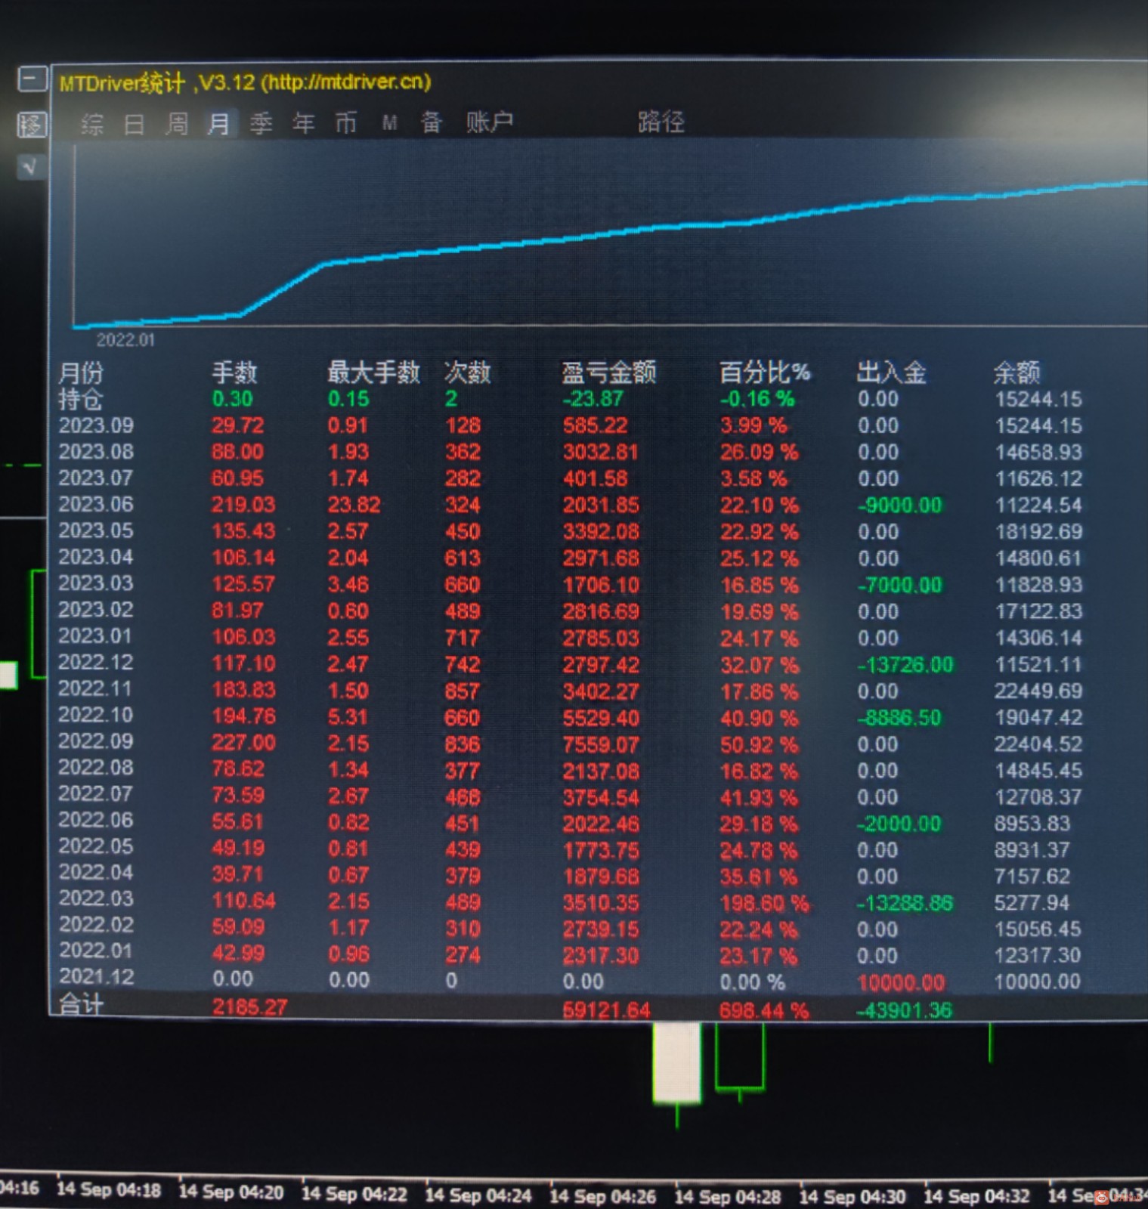Image resolution: width=1148 pixels, height=1209 pixels.
Task: Click the 198.60 % percentage for 2022.03
Action: click(x=763, y=903)
